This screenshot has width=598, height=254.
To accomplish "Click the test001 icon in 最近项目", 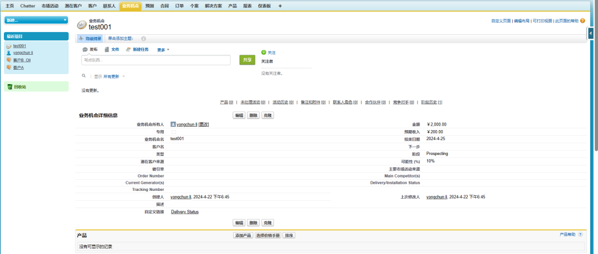I will pos(9,46).
